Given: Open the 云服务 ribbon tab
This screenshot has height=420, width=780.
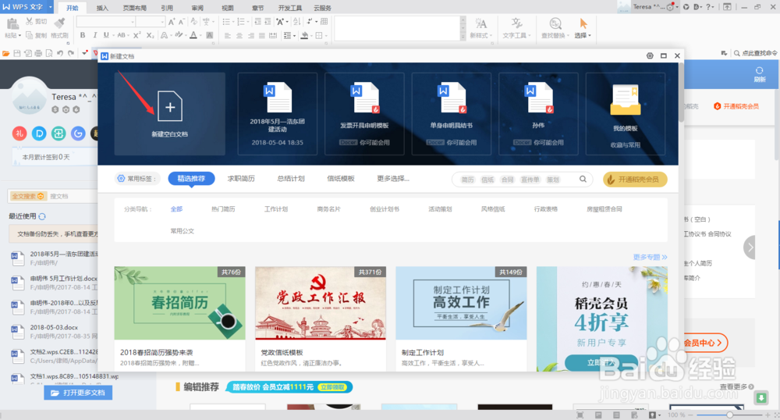Looking at the screenshot, I should click(323, 8).
